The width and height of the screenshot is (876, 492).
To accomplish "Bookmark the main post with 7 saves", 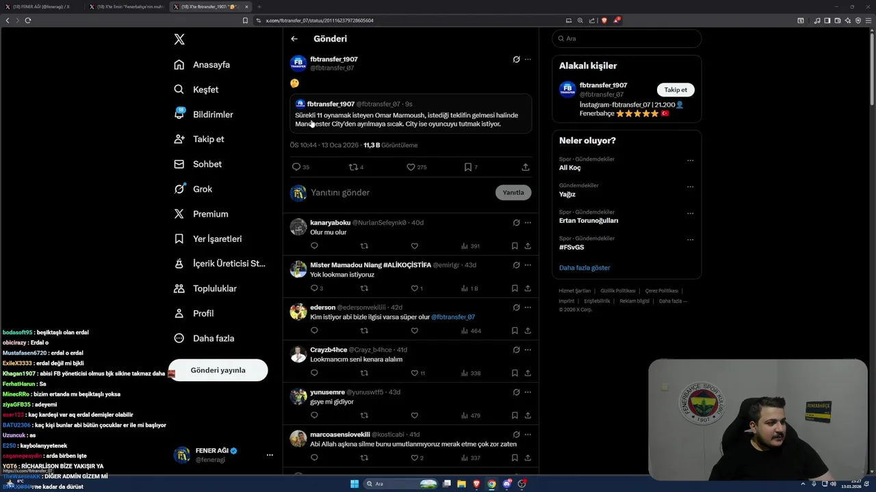I will [x=468, y=167].
